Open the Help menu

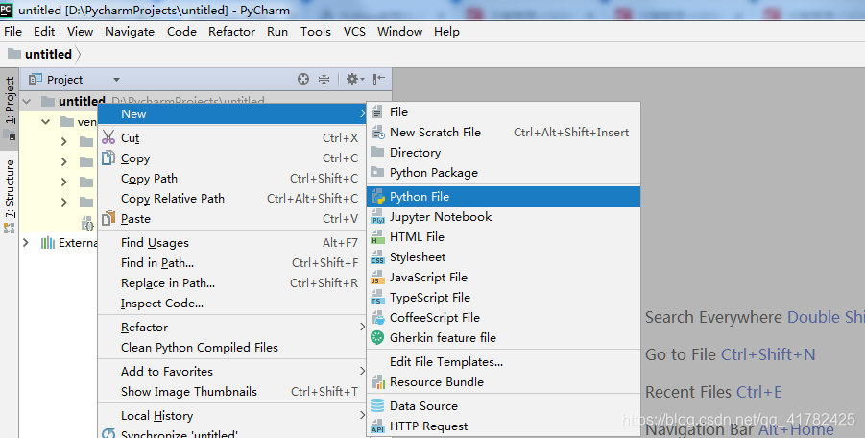[446, 32]
